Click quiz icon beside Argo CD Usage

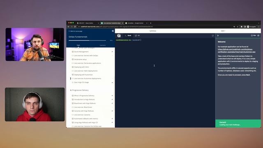(73, 82)
